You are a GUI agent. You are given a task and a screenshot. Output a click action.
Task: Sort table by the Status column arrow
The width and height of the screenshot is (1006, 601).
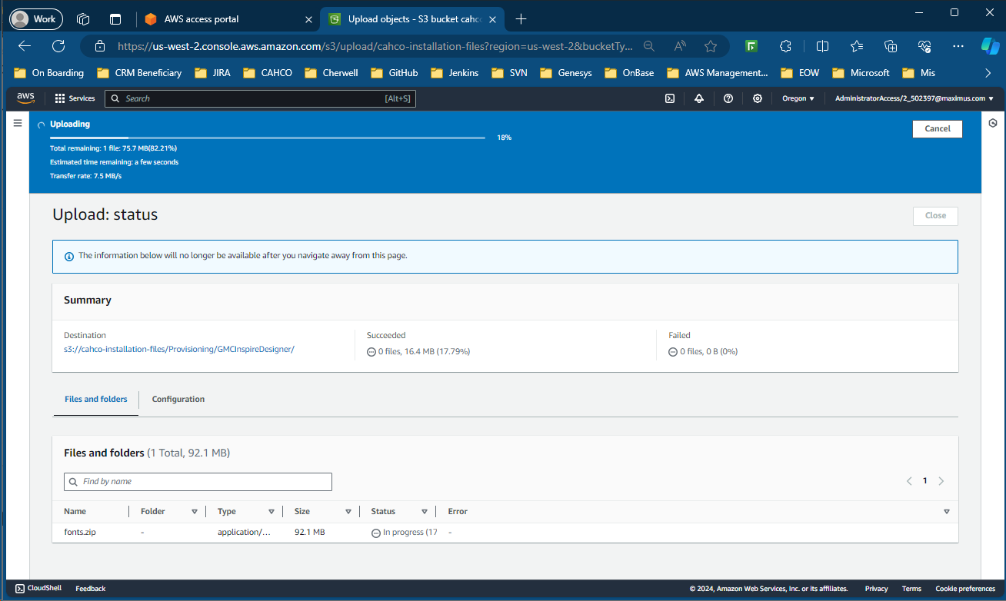(x=425, y=512)
